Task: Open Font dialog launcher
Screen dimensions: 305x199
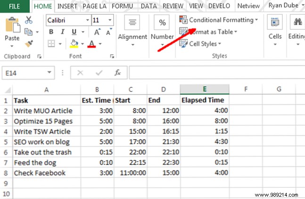Action: click(x=112, y=56)
